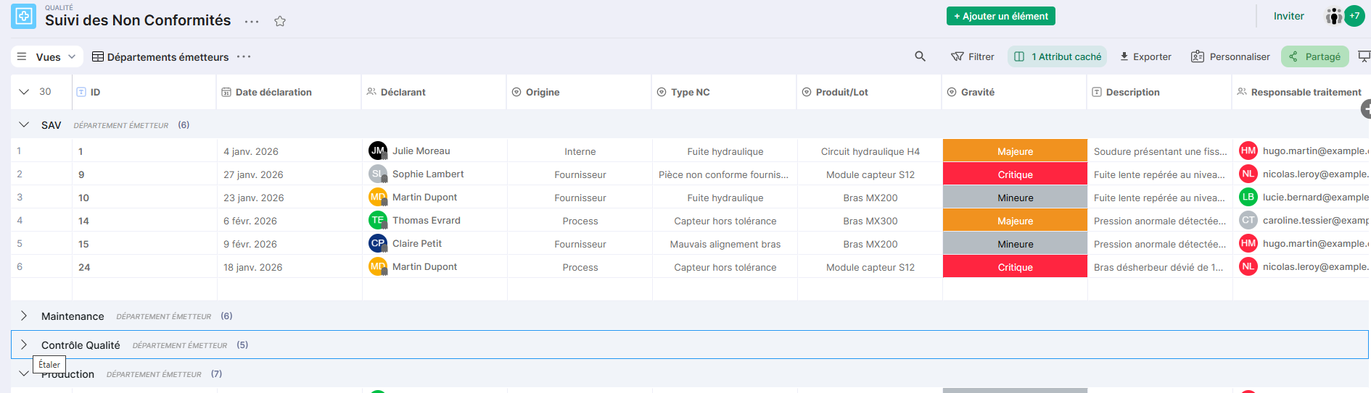Click the Exporter button
The image size is (1371, 393).
point(1145,56)
